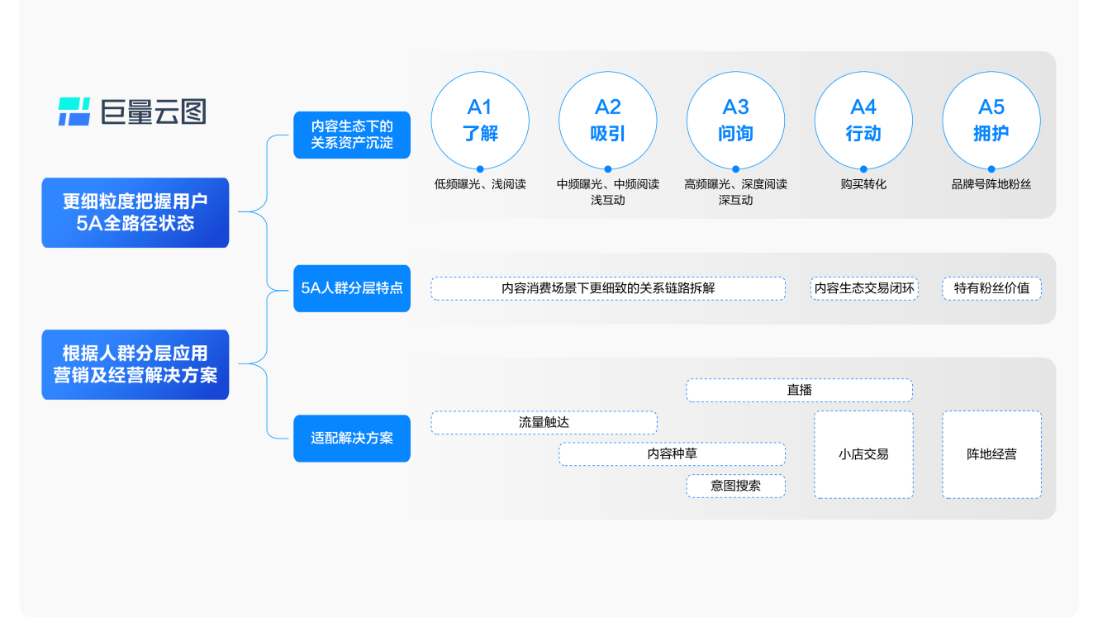
Task: Select the 更细粒度把握用户5A全路径状态 block
Action: click(x=135, y=212)
